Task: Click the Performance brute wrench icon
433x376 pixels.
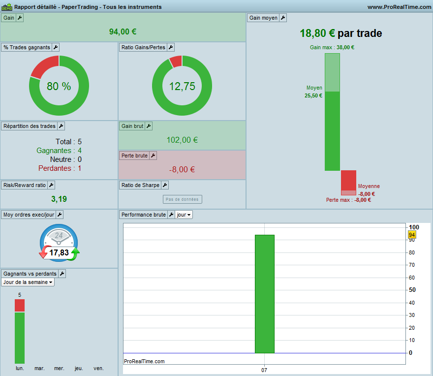Action: click(x=171, y=215)
